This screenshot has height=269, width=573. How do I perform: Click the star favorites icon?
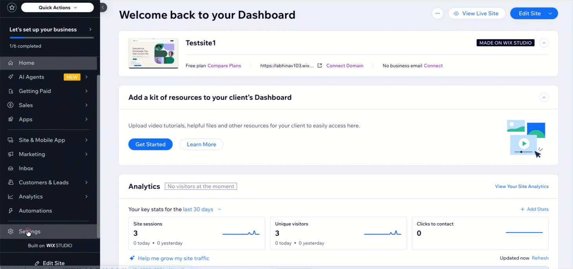coord(12,7)
